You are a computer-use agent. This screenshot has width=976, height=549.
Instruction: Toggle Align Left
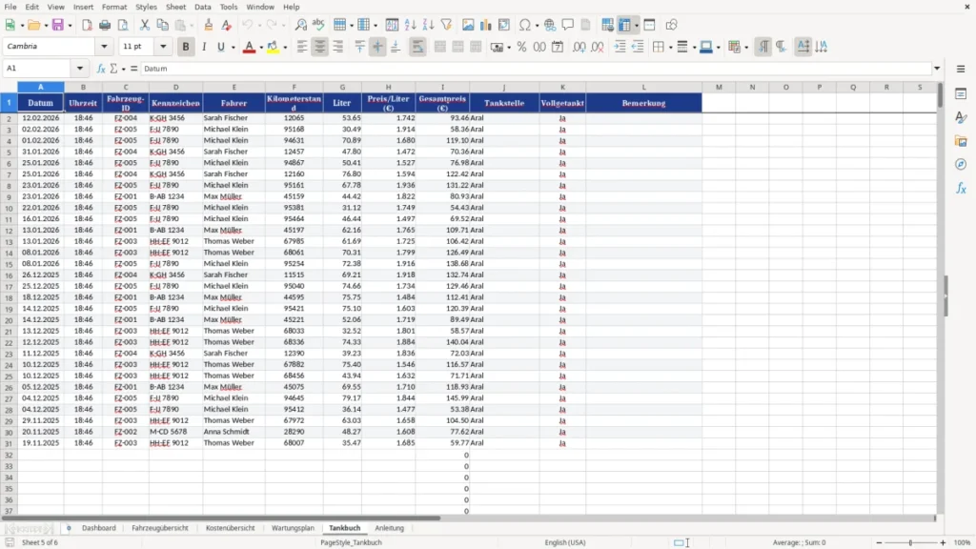pos(302,47)
